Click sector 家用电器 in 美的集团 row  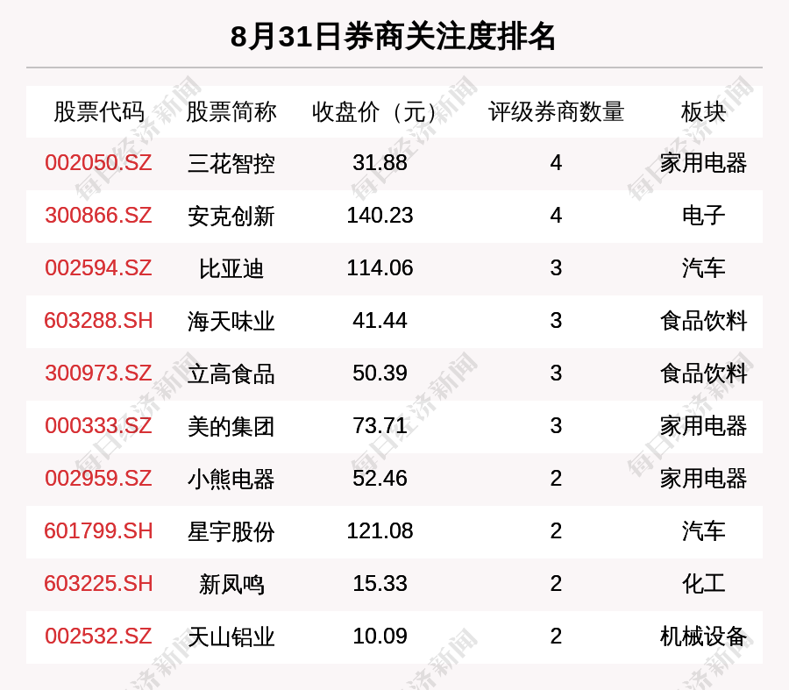(703, 426)
